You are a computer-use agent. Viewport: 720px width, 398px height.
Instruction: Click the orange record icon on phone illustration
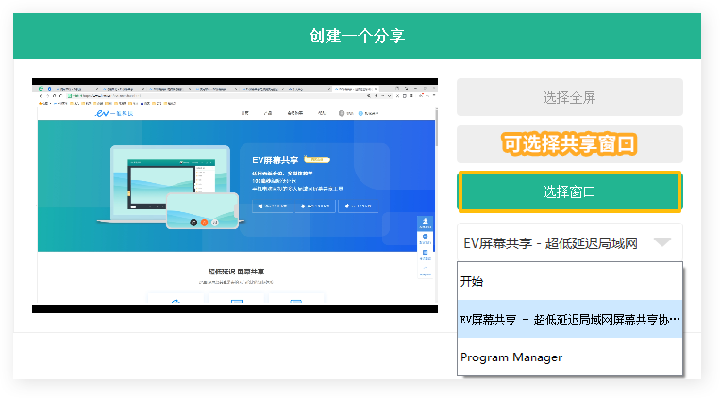[x=205, y=223]
